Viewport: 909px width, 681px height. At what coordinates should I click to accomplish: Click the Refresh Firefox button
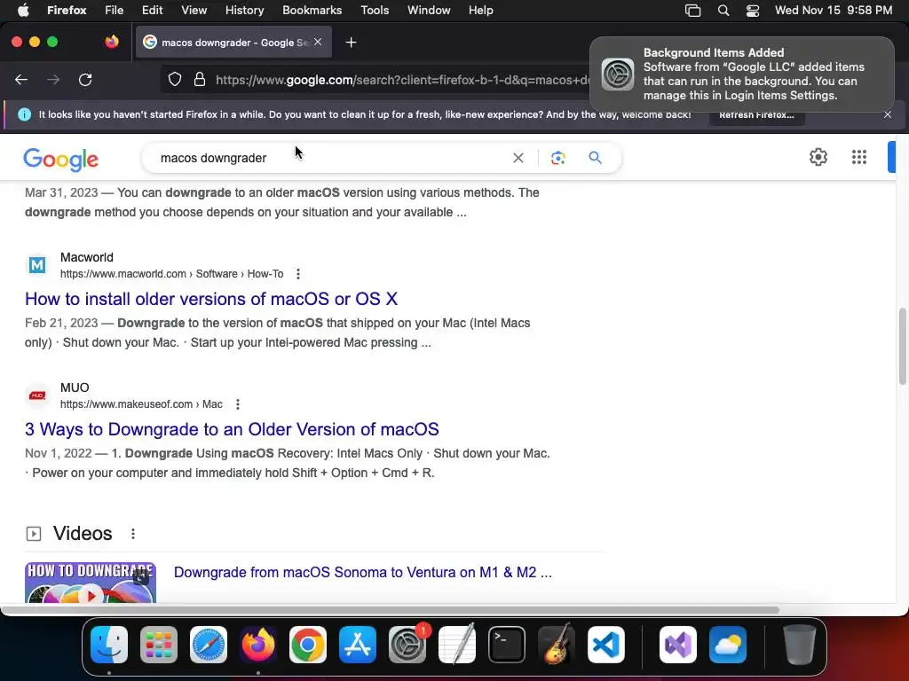[756, 114]
